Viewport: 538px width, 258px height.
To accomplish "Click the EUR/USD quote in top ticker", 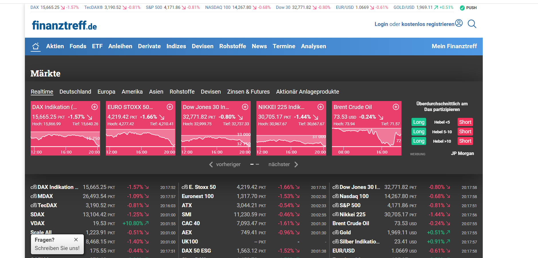I will click(x=362, y=7).
